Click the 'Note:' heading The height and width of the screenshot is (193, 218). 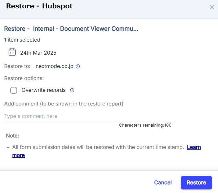(12, 136)
